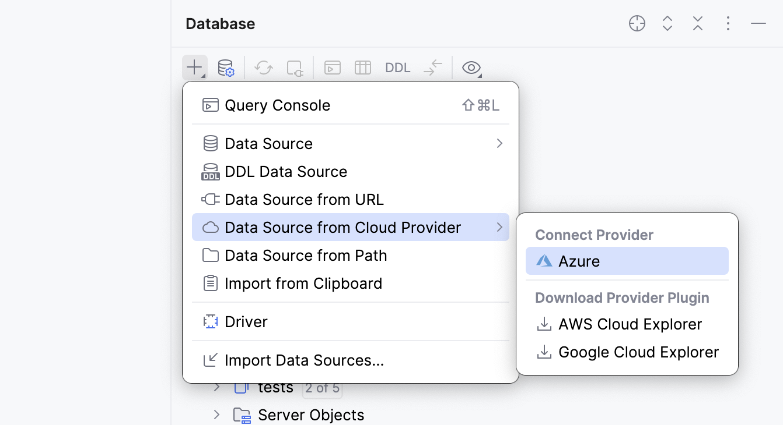
Task: Select Data Source from URL menu item
Action: coord(304,199)
